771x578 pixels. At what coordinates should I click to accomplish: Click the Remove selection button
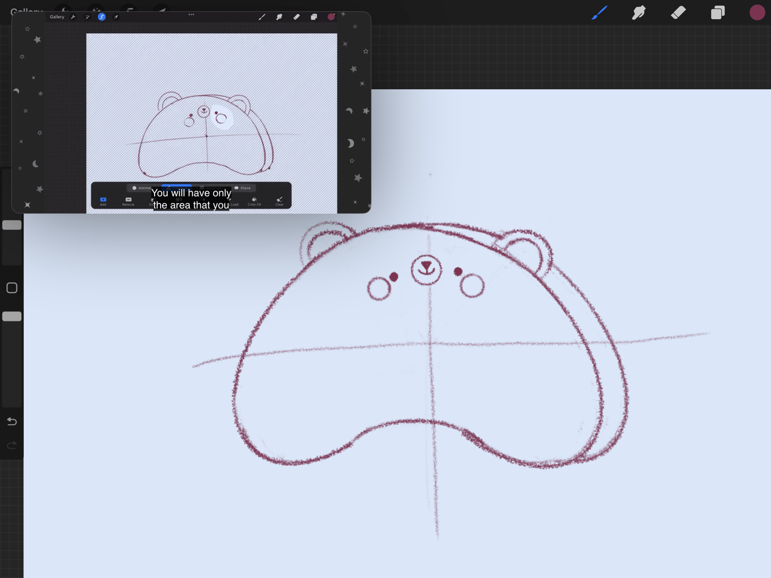[128, 201]
